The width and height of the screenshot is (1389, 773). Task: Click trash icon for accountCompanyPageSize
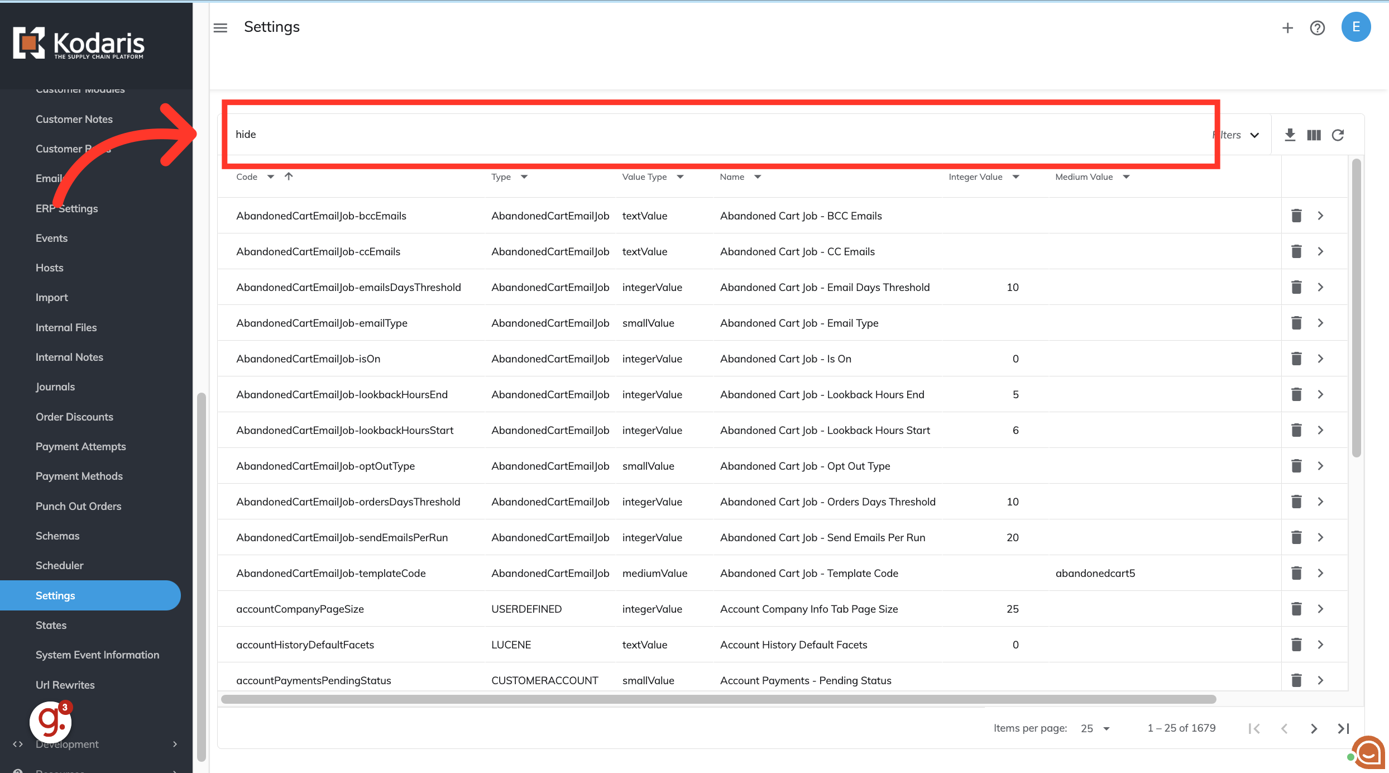(x=1296, y=609)
